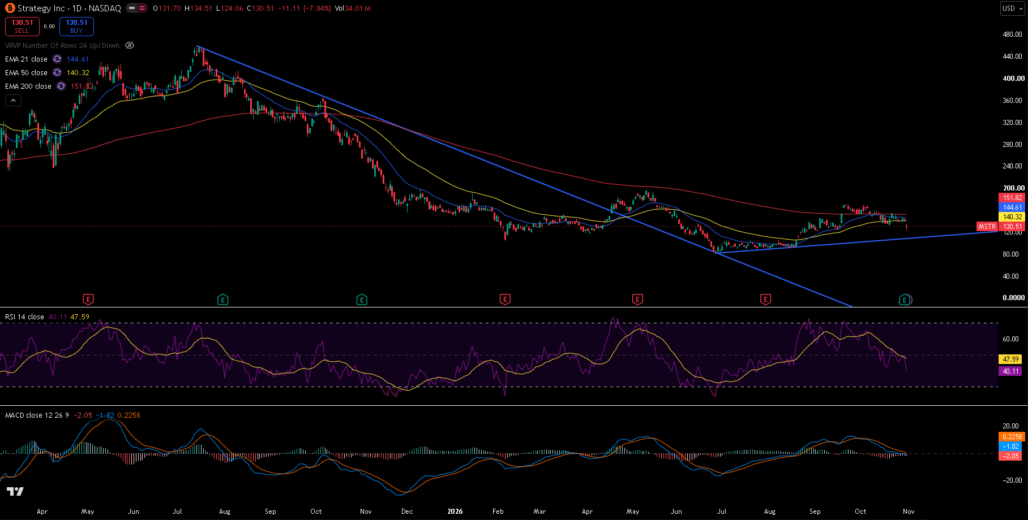
Task: Open the USD currency dropdown
Action: click(1013, 8)
